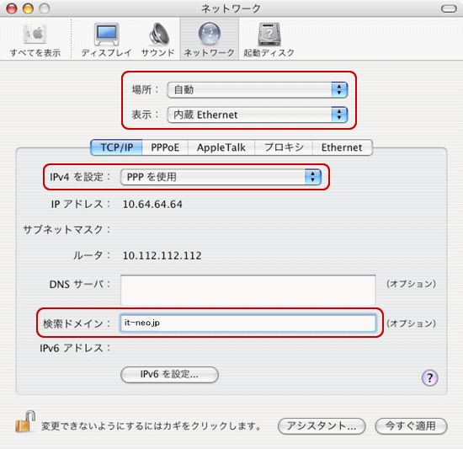
Task: Click the padlock icon to lock changes
Action: point(25,422)
